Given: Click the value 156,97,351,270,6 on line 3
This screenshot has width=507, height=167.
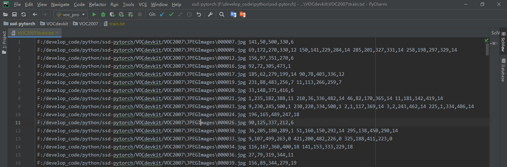Looking at the screenshot, I should 271,58.
